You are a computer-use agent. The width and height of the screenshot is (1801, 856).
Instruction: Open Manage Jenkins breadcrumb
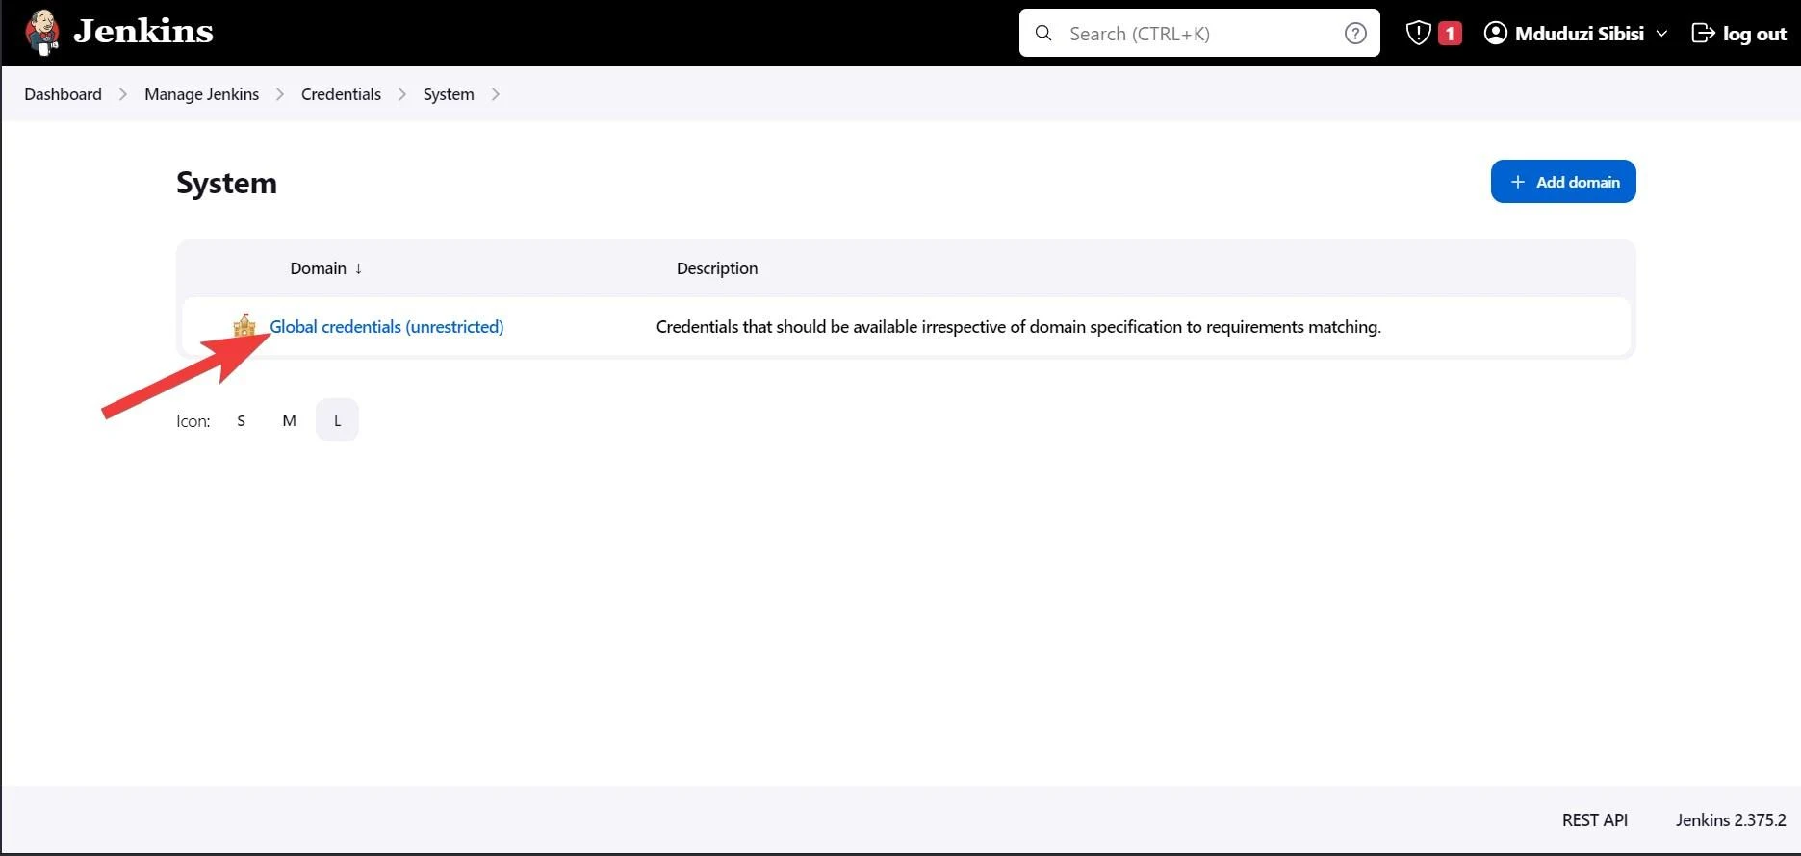(x=201, y=94)
